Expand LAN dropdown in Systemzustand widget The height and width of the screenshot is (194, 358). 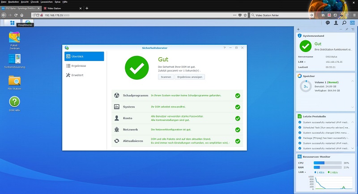point(302,62)
